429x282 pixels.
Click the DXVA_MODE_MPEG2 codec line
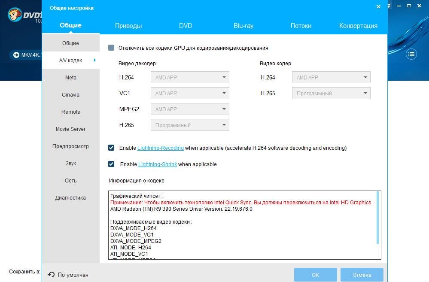(x=136, y=241)
